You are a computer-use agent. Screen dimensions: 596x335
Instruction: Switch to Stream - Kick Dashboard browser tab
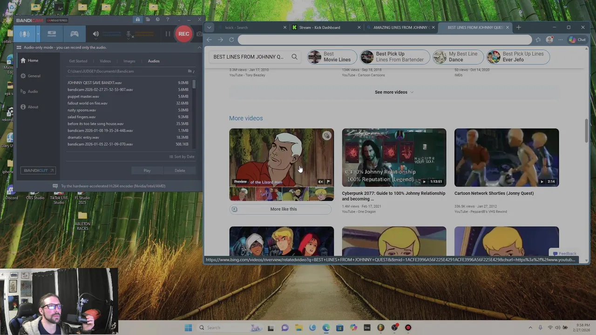pyautogui.click(x=326, y=27)
